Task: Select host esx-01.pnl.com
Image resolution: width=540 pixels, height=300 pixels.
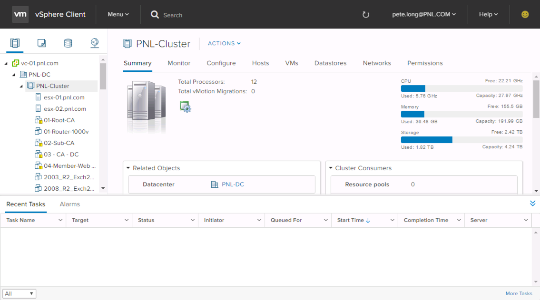Action: [64, 97]
